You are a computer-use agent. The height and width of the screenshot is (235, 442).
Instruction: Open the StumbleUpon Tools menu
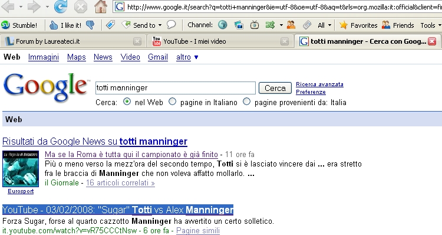pyautogui.click(x=430, y=25)
